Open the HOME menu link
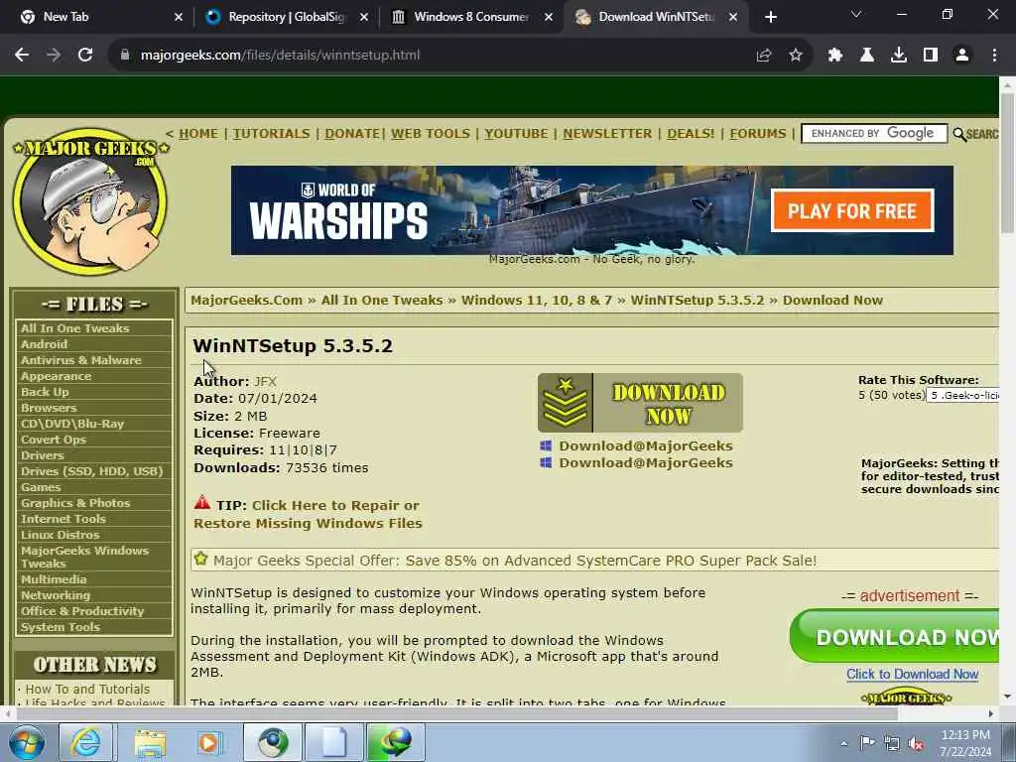 point(198,134)
